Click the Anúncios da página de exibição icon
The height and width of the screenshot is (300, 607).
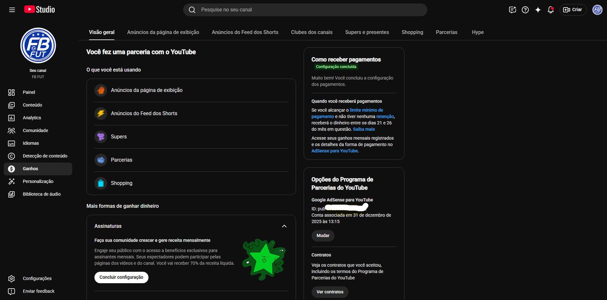click(x=101, y=90)
